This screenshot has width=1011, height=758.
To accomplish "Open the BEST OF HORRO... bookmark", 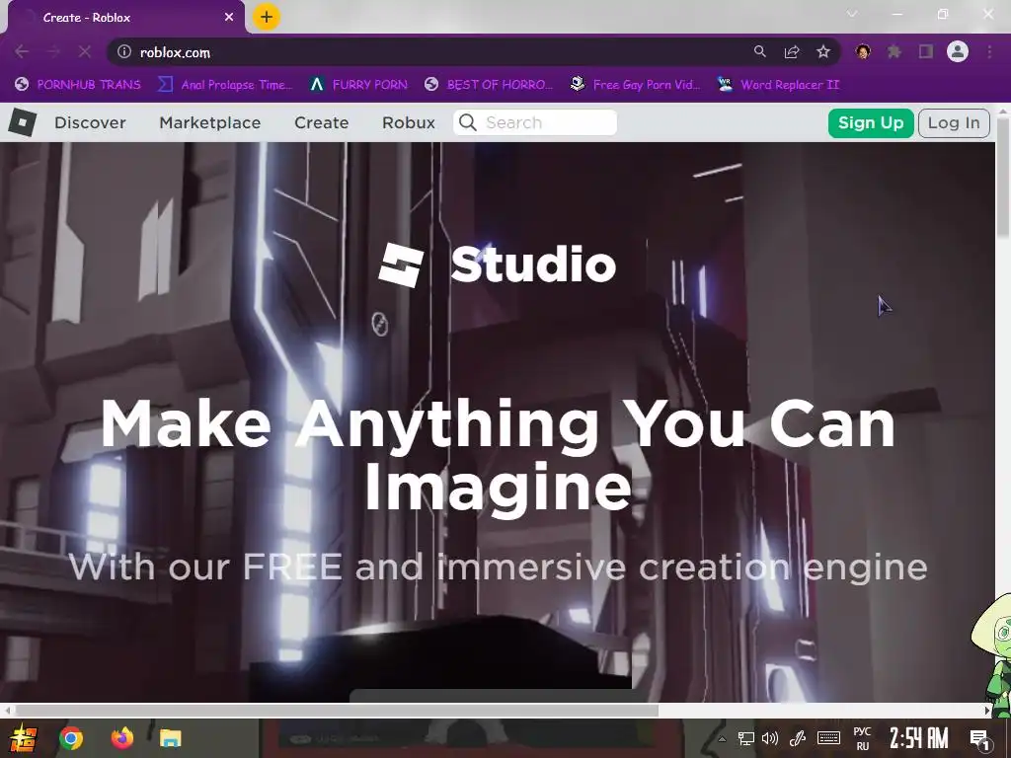I will (489, 85).
